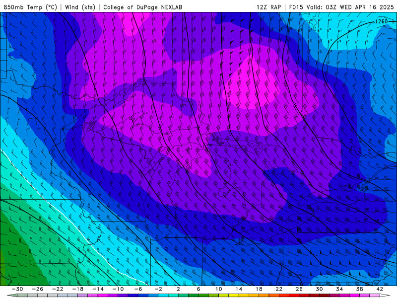Click the -2 legend value
This screenshot has height=298, width=397.
pyautogui.click(x=158, y=289)
